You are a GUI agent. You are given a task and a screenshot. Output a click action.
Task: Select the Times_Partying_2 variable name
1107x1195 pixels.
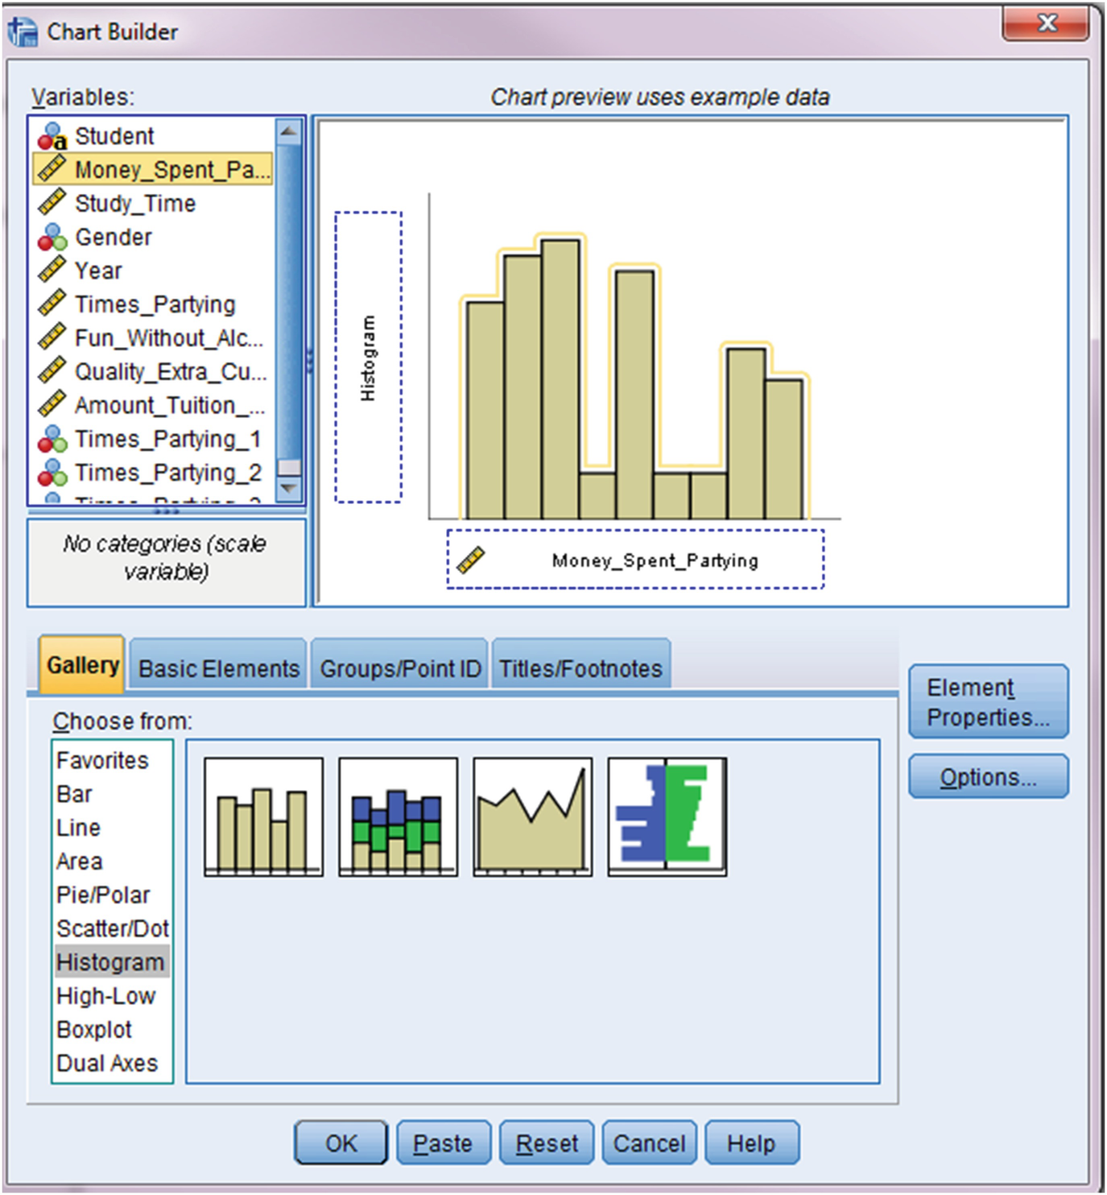coord(168,473)
